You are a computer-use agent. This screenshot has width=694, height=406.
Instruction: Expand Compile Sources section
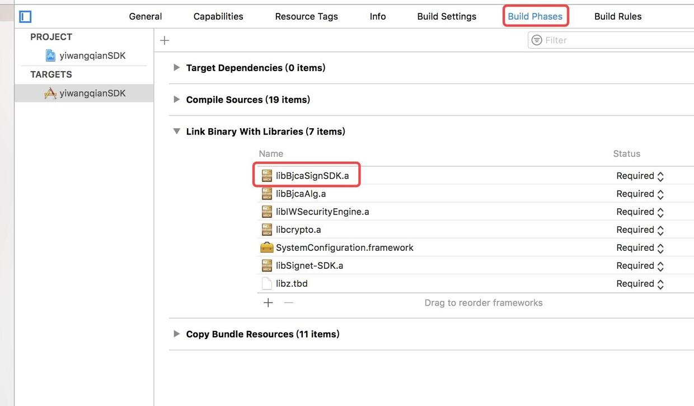[x=177, y=100]
